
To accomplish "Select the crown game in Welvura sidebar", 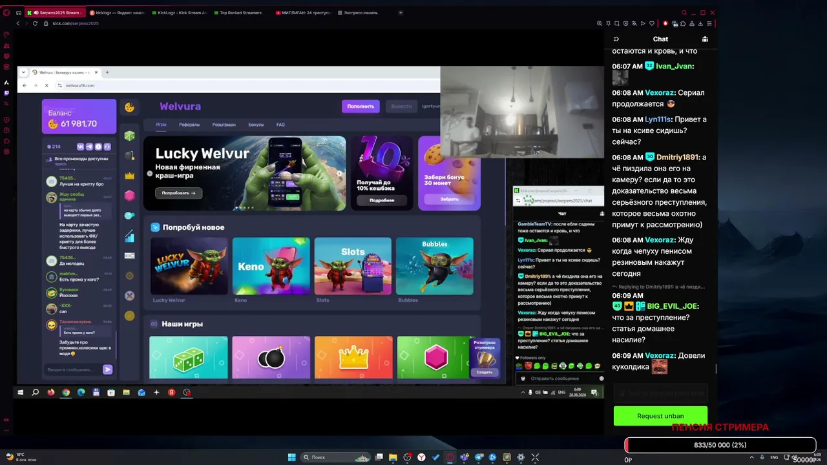I will tap(129, 176).
